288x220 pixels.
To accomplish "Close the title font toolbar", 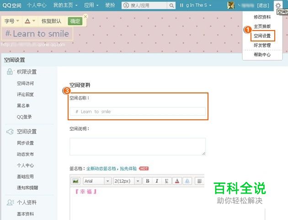I will 85,16.
